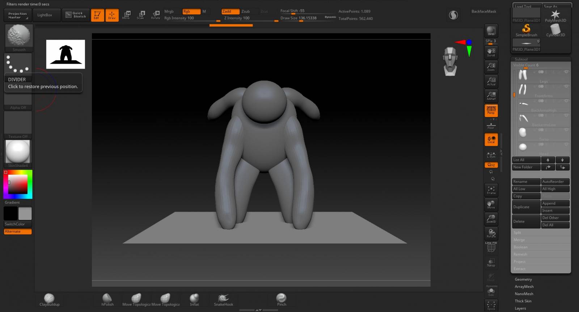Select the Scale transform tool

pos(140,15)
